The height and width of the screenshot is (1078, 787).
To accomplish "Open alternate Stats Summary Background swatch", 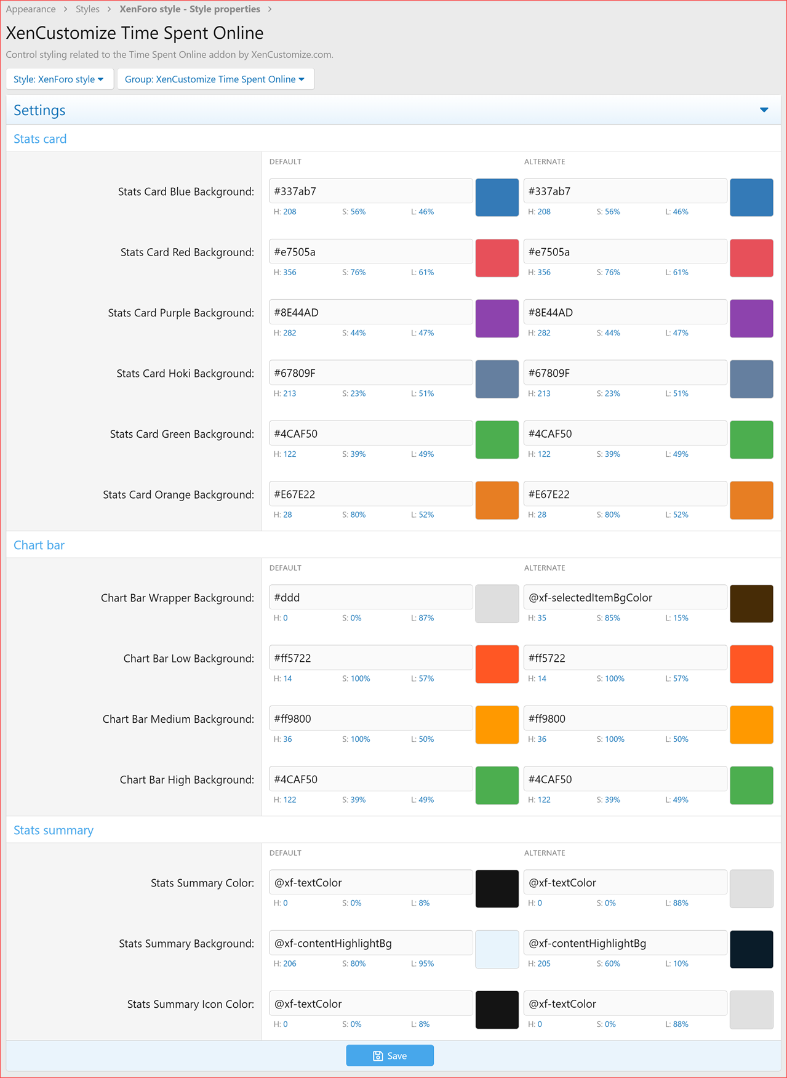I will pos(751,949).
